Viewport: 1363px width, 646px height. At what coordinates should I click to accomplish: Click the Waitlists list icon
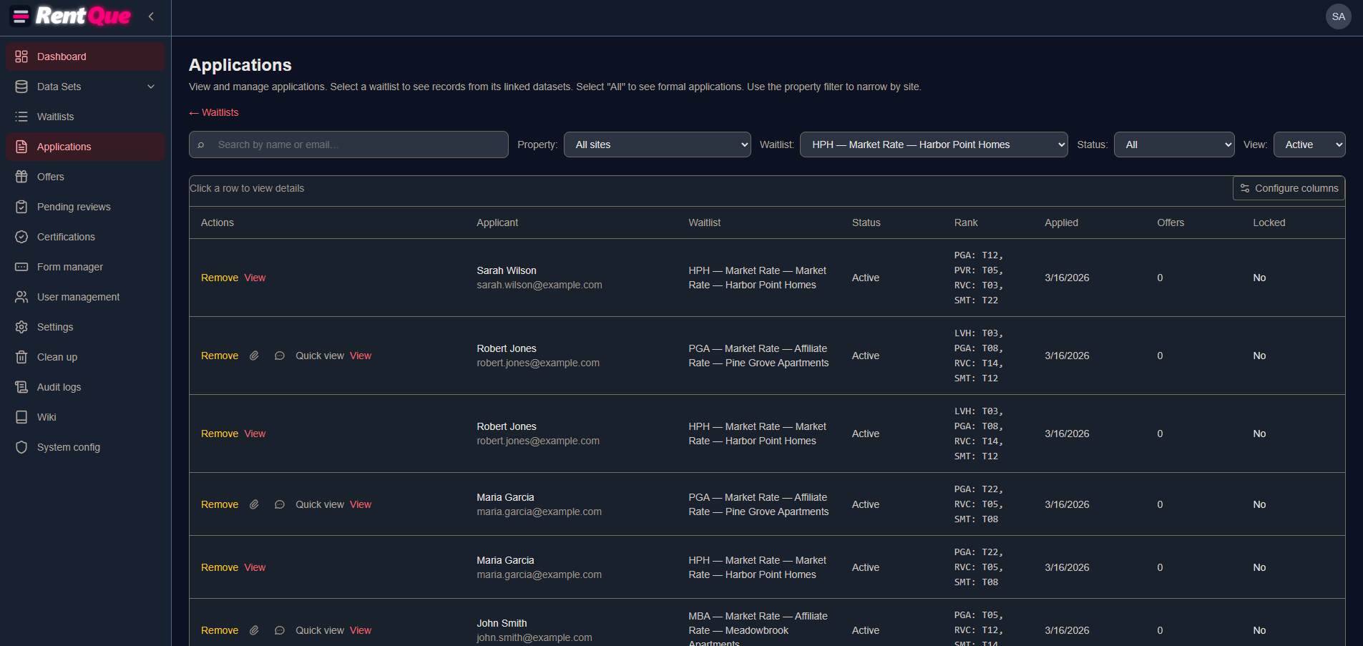pyautogui.click(x=21, y=117)
